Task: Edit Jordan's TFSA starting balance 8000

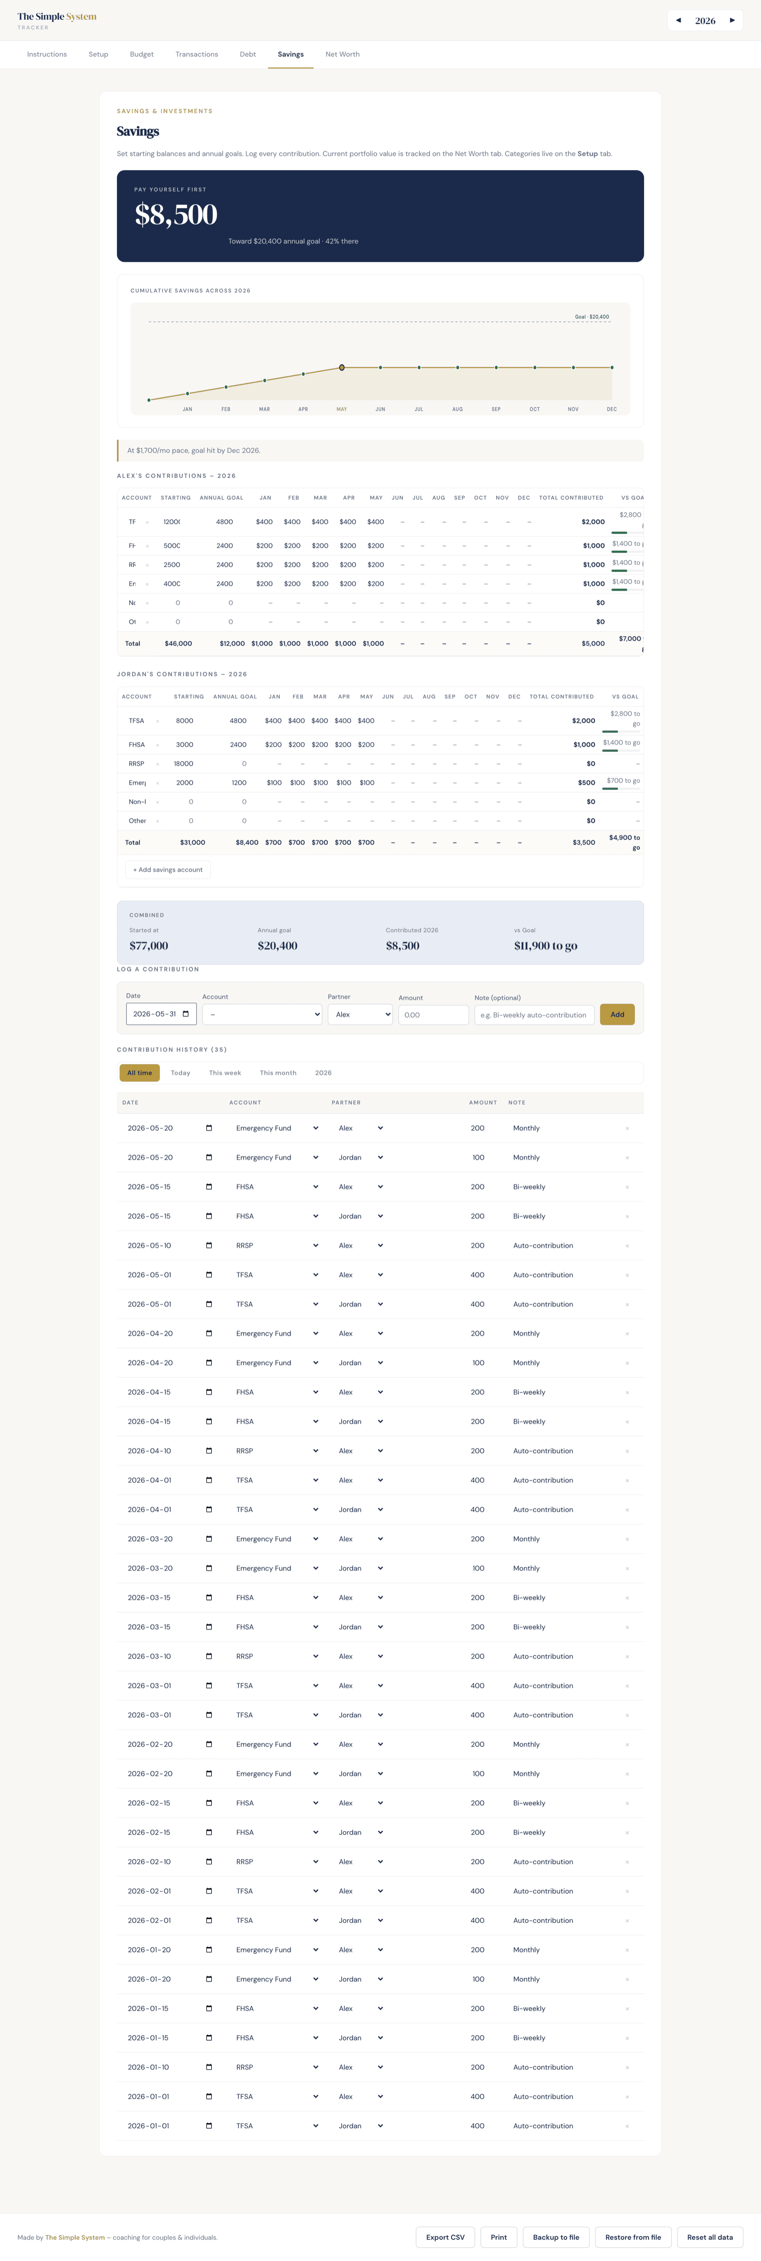Action: point(185,721)
